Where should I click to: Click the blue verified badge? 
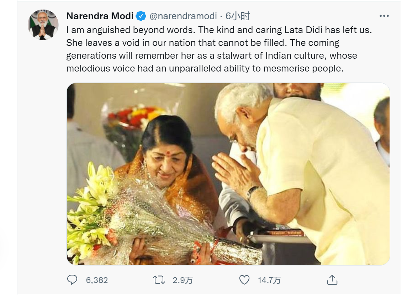coord(141,16)
